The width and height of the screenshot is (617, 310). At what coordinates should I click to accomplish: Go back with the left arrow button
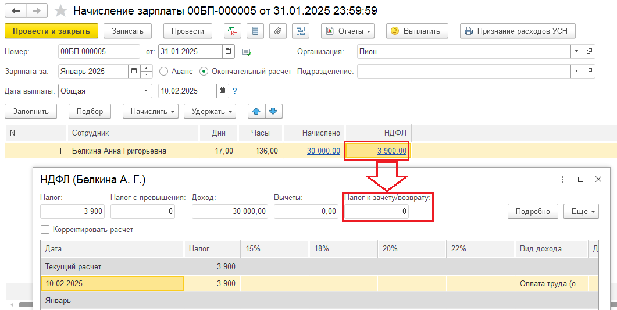[16, 10]
